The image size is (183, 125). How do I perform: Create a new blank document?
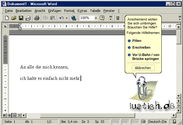pyautogui.click(x=7, y=18)
